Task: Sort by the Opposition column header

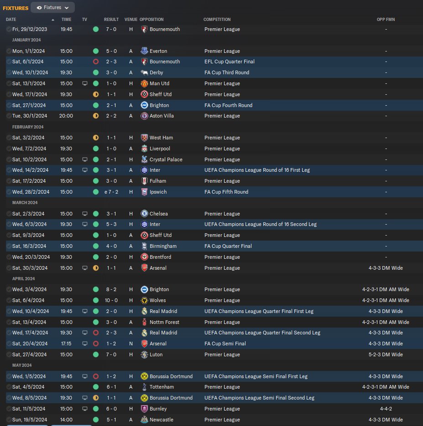Action: point(151,20)
